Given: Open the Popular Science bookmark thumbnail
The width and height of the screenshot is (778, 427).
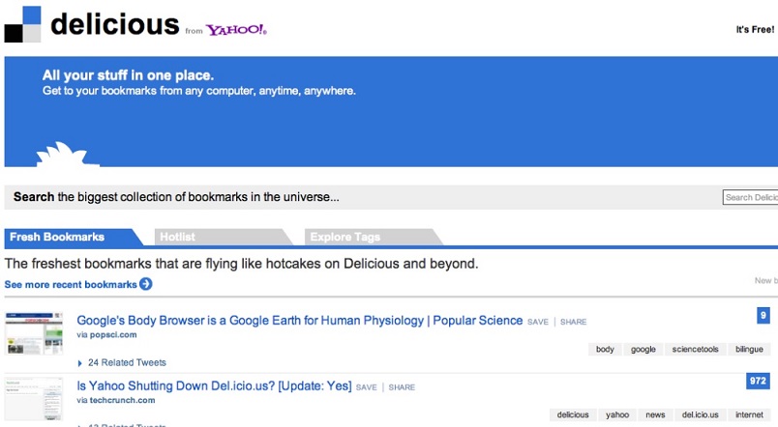Looking at the screenshot, I should [x=34, y=333].
